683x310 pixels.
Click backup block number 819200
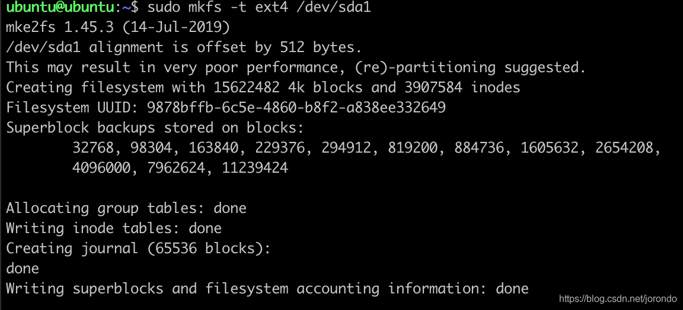coord(413,148)
